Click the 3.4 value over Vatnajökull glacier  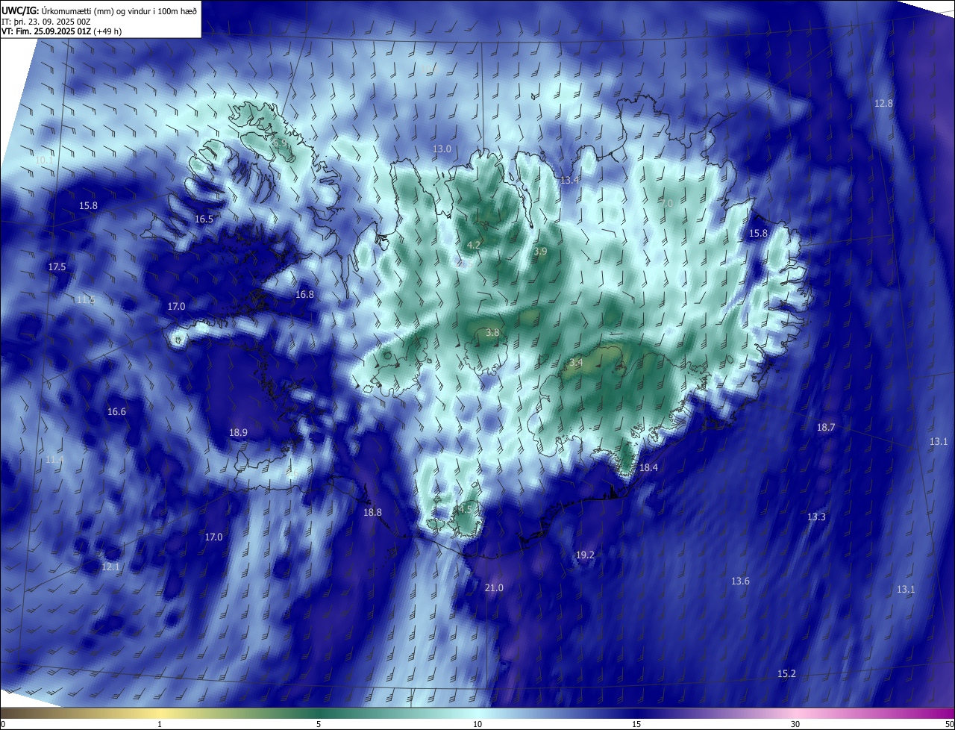click(x=576, y=363)
